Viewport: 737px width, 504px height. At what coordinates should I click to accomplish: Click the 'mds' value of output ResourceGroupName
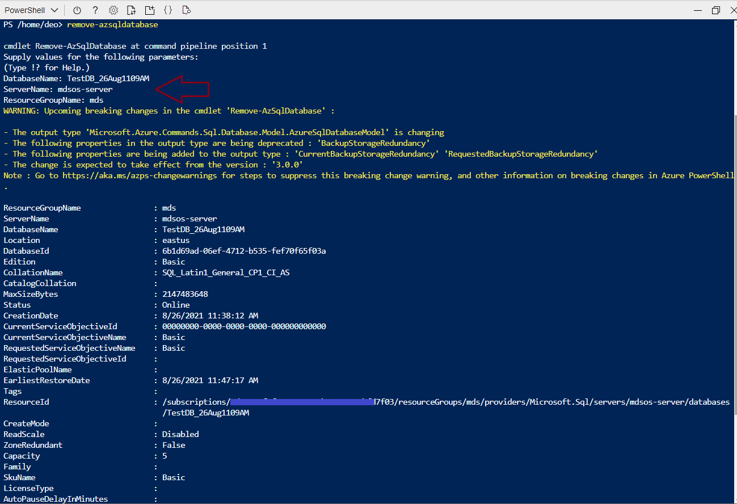coord(169,208)
